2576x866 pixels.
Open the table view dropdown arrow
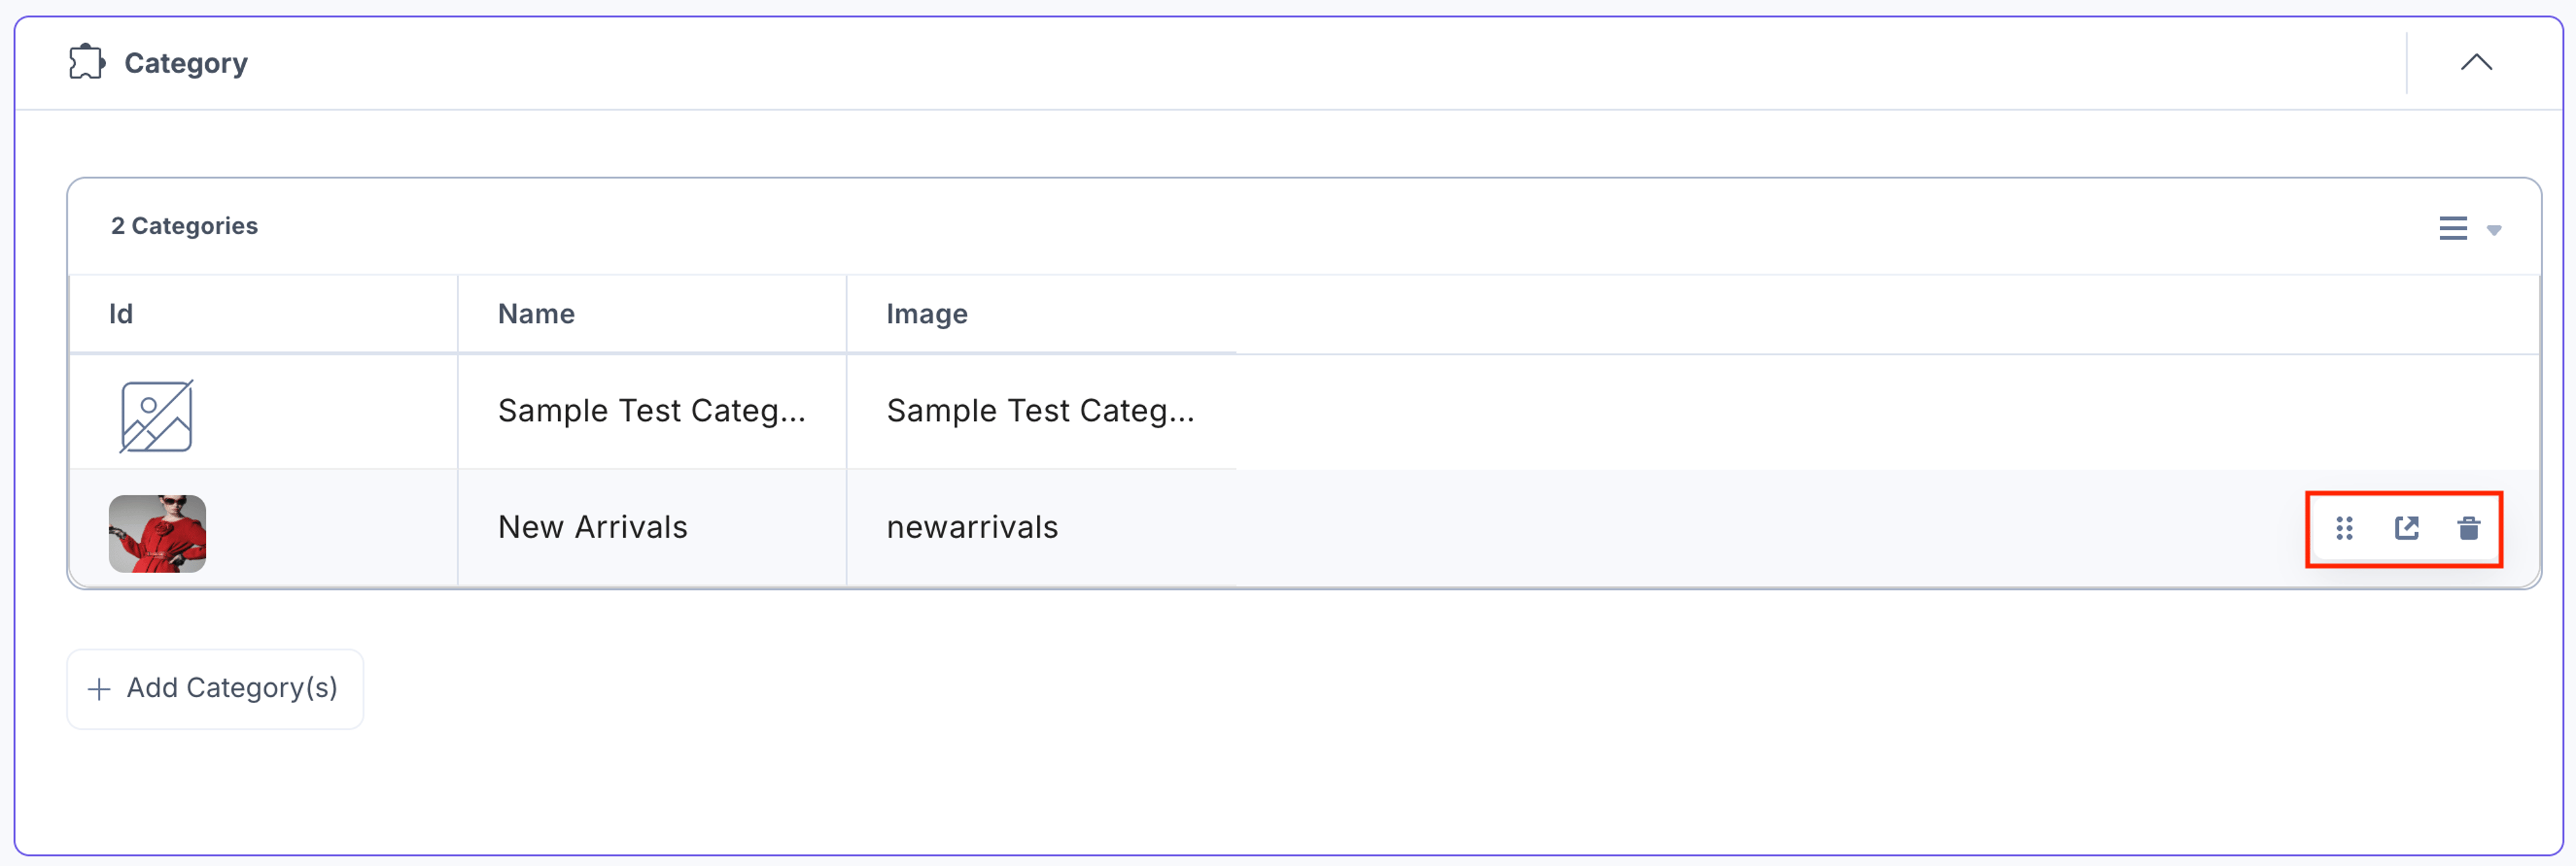point(2494,231)
